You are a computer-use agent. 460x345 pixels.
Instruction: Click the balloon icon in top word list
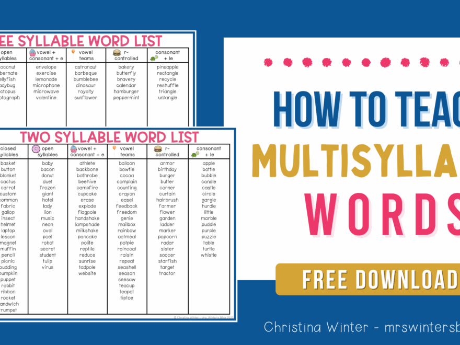(x=73, y=52)
